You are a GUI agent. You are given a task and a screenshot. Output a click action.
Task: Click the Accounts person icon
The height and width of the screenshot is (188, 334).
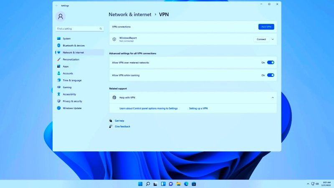click(x=59, y=74)
